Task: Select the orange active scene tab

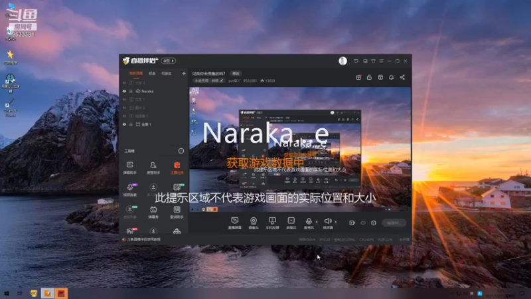Action: 136,74
